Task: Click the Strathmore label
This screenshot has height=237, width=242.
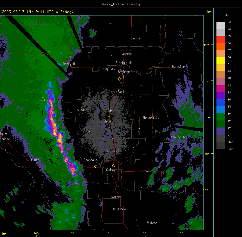Action: click(x=145, y=171)
